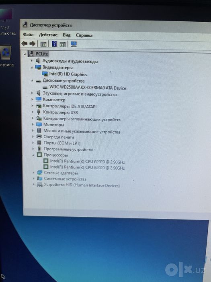Select the PCLite root computer node
The width and height of the screenshot is (211, 282).
pos(42,54)
